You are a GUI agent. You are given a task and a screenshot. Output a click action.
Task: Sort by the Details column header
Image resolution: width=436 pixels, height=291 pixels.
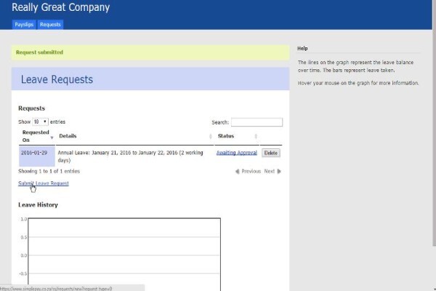(x=135, y=136)
